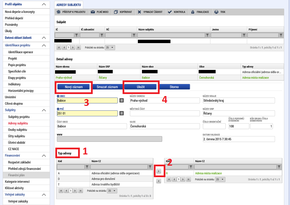Click the Číslo orientační field

[x=214, y=126]
